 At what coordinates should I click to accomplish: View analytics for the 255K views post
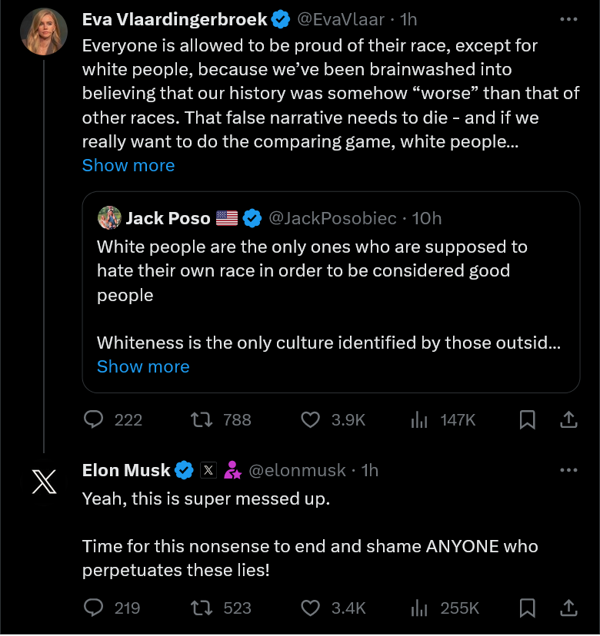(x=419, y=608)
